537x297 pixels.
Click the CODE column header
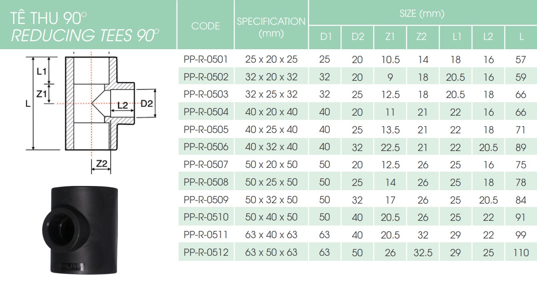206,26
